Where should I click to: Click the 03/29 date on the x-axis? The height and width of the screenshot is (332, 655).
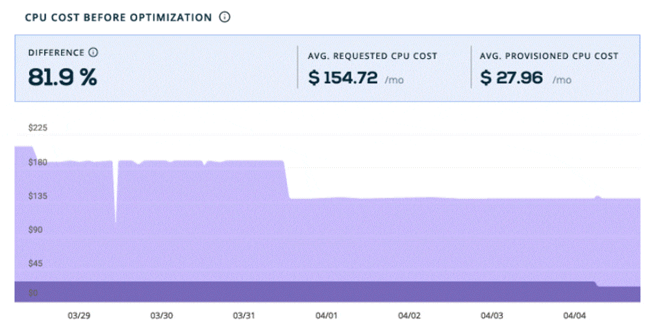pyautogui.click(x=79, y=315)
